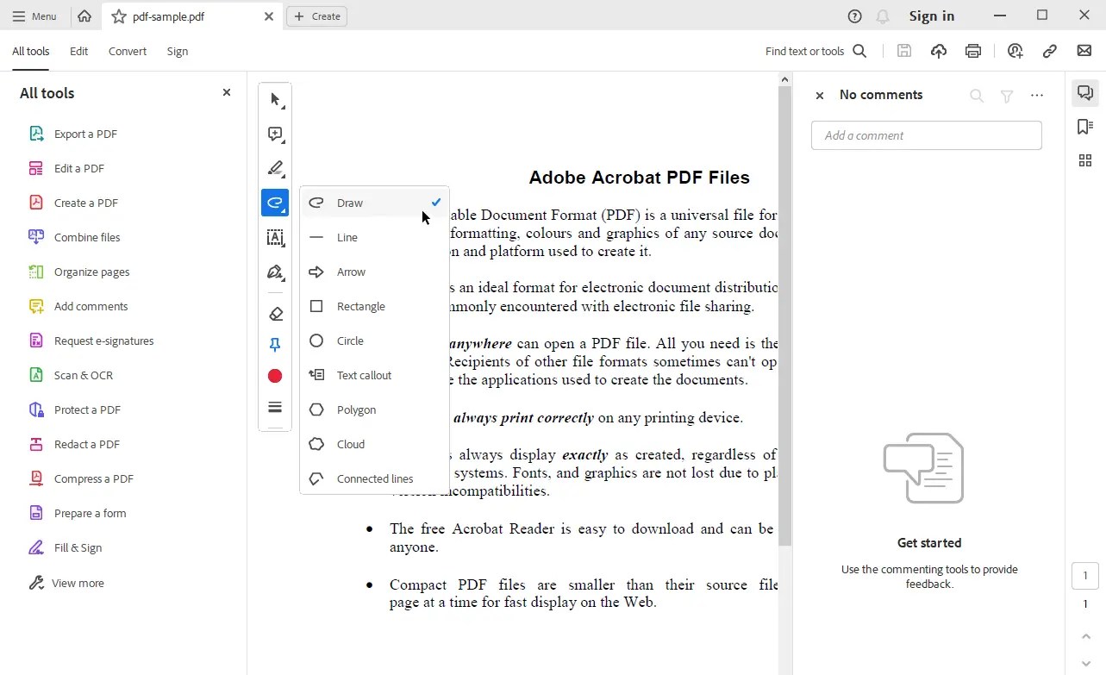The image size is (1106, 675).
Task: Close the comments panel
Action: [820, 96]
